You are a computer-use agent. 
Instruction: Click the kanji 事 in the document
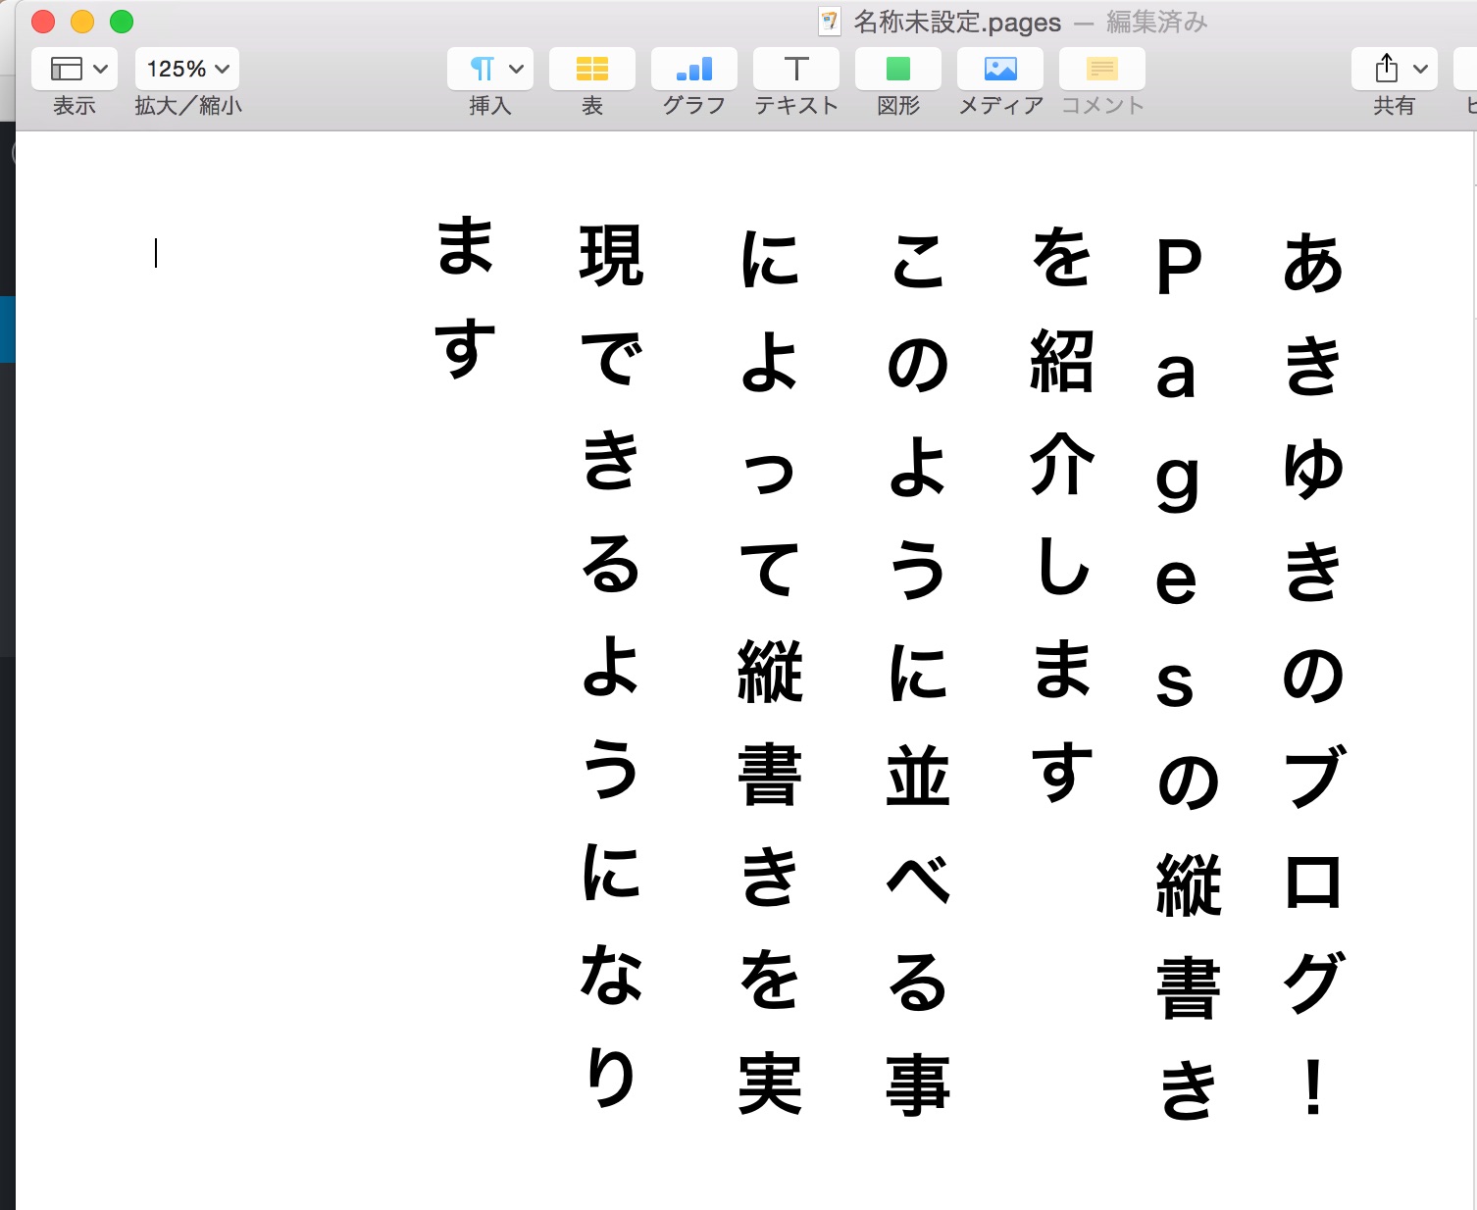[x=918, y=1085]
